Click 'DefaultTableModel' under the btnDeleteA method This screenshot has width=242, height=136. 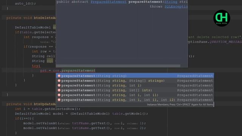pos(33,28)
